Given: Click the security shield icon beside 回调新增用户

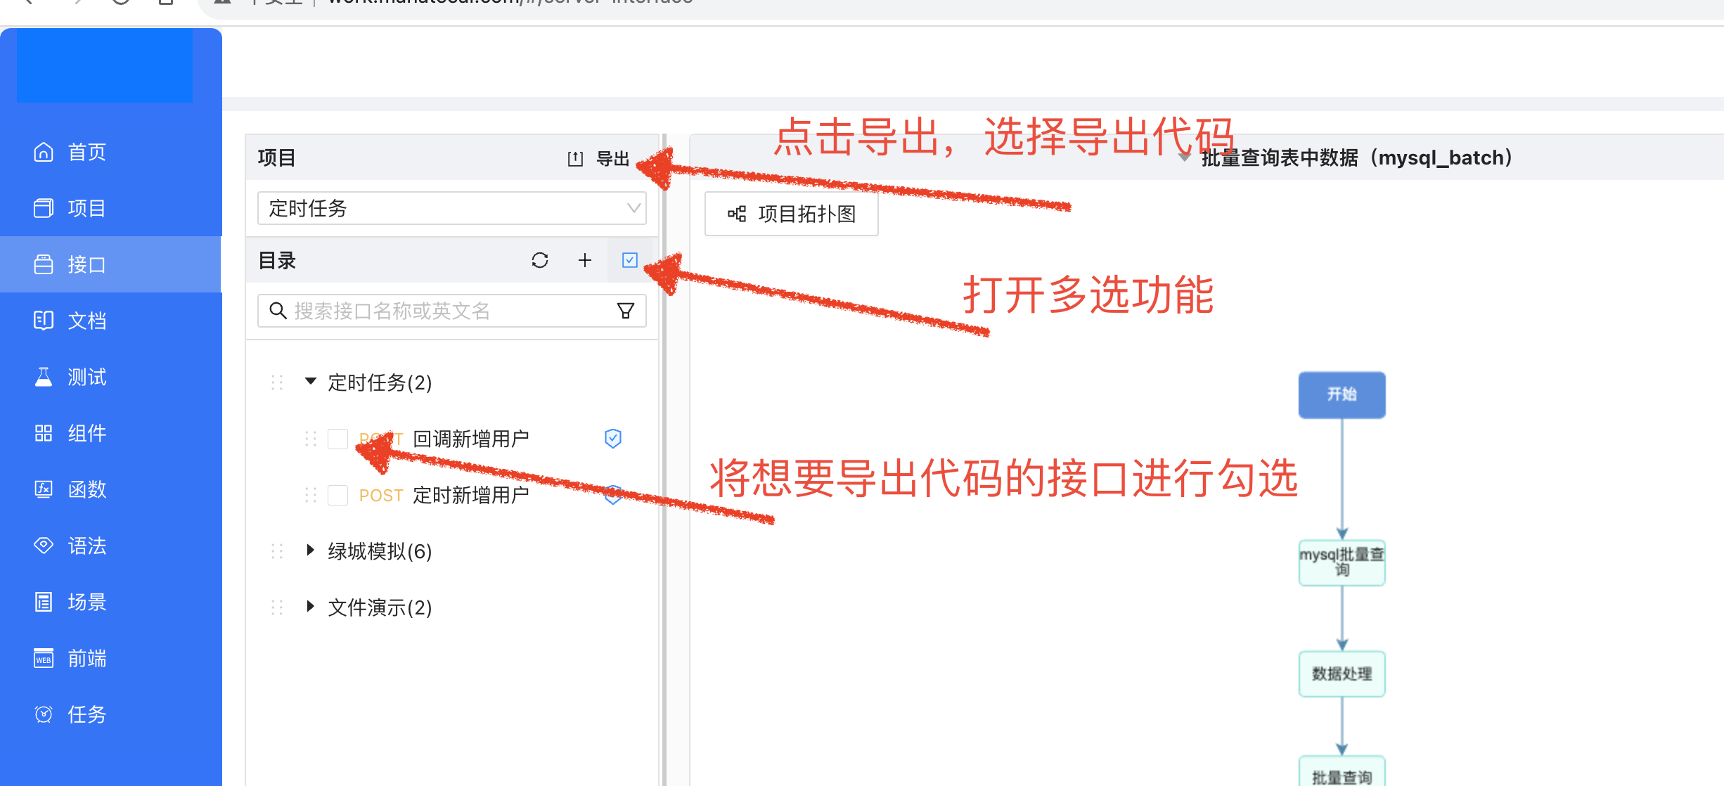Looking at the screenshot, I should click(612, 438).
